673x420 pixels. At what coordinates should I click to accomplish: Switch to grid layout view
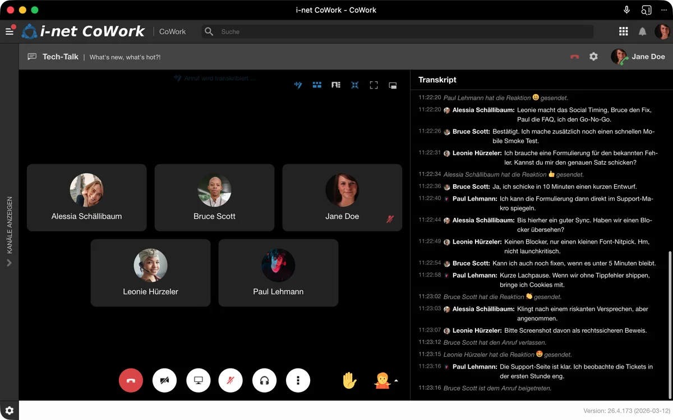click(317, 85)
